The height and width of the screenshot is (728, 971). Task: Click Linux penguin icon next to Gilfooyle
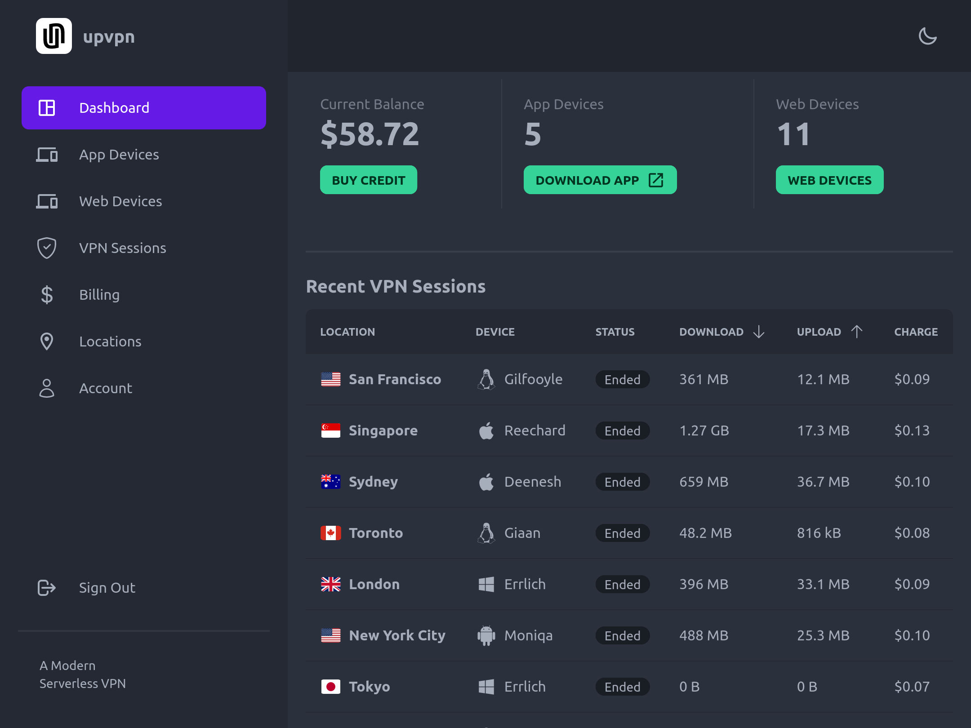(486, 379)
